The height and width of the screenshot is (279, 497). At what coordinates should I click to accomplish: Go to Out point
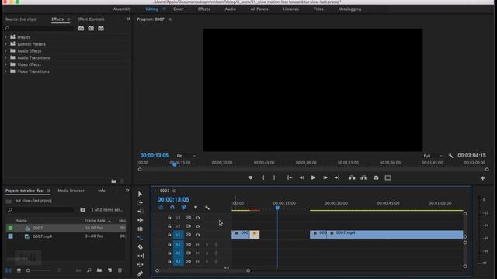(x=337, y=177)
